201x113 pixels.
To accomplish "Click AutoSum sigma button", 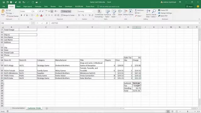I will pos(139,10).
